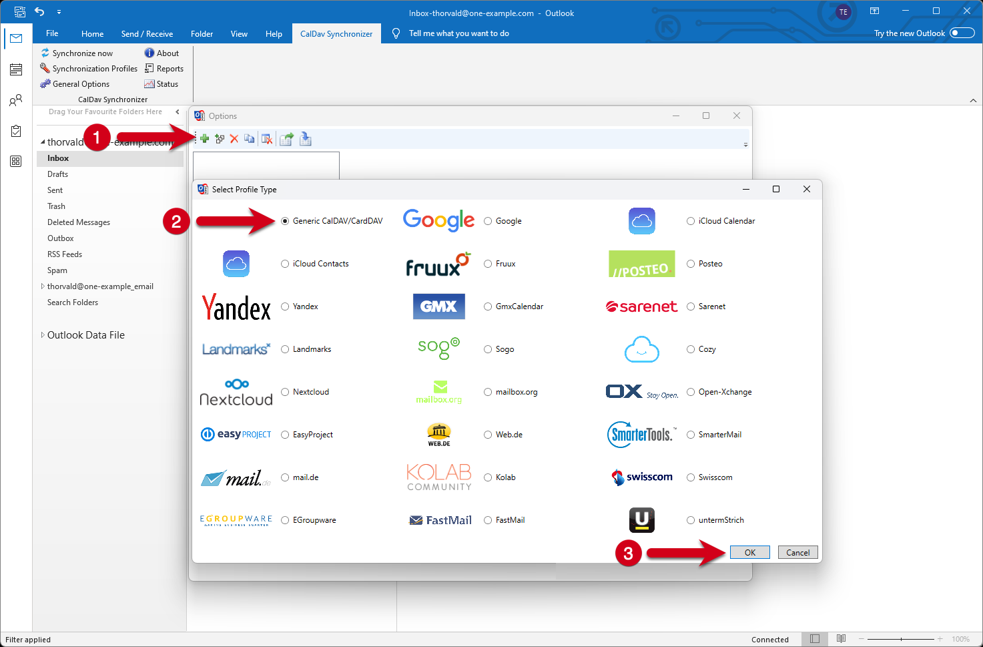Image resolution: width=983 pixels, height=647 pixels.
Task: Click the green plus add profile icon
Action: [x=204, y=139]
